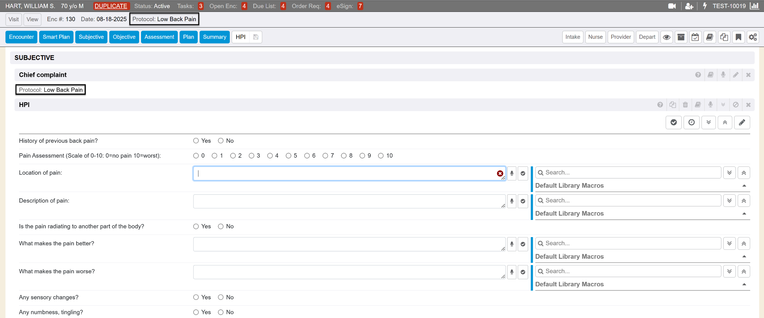Click the bookmark icon in toolbar
The image size is (764, 318).
point(738,37)
